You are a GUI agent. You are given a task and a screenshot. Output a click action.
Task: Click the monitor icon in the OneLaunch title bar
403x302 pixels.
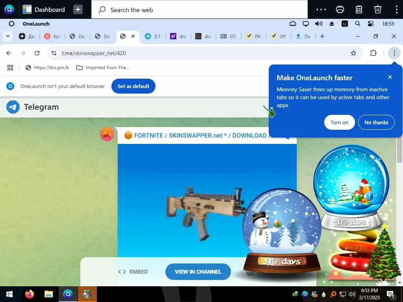point(305,24)
